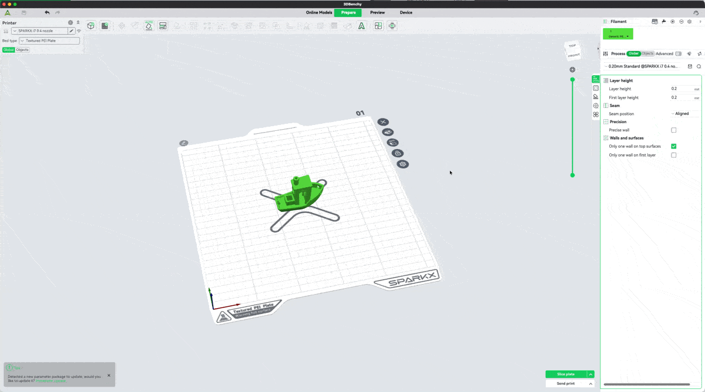Check Only one wall on first layer
Screen dimensions: 705x392
673,155
